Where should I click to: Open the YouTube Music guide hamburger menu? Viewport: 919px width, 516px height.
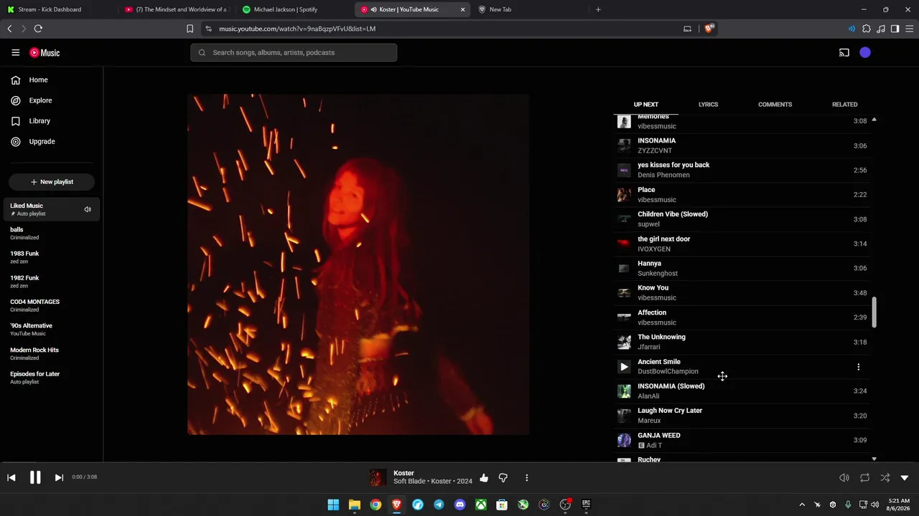click(x=15, y=52)
